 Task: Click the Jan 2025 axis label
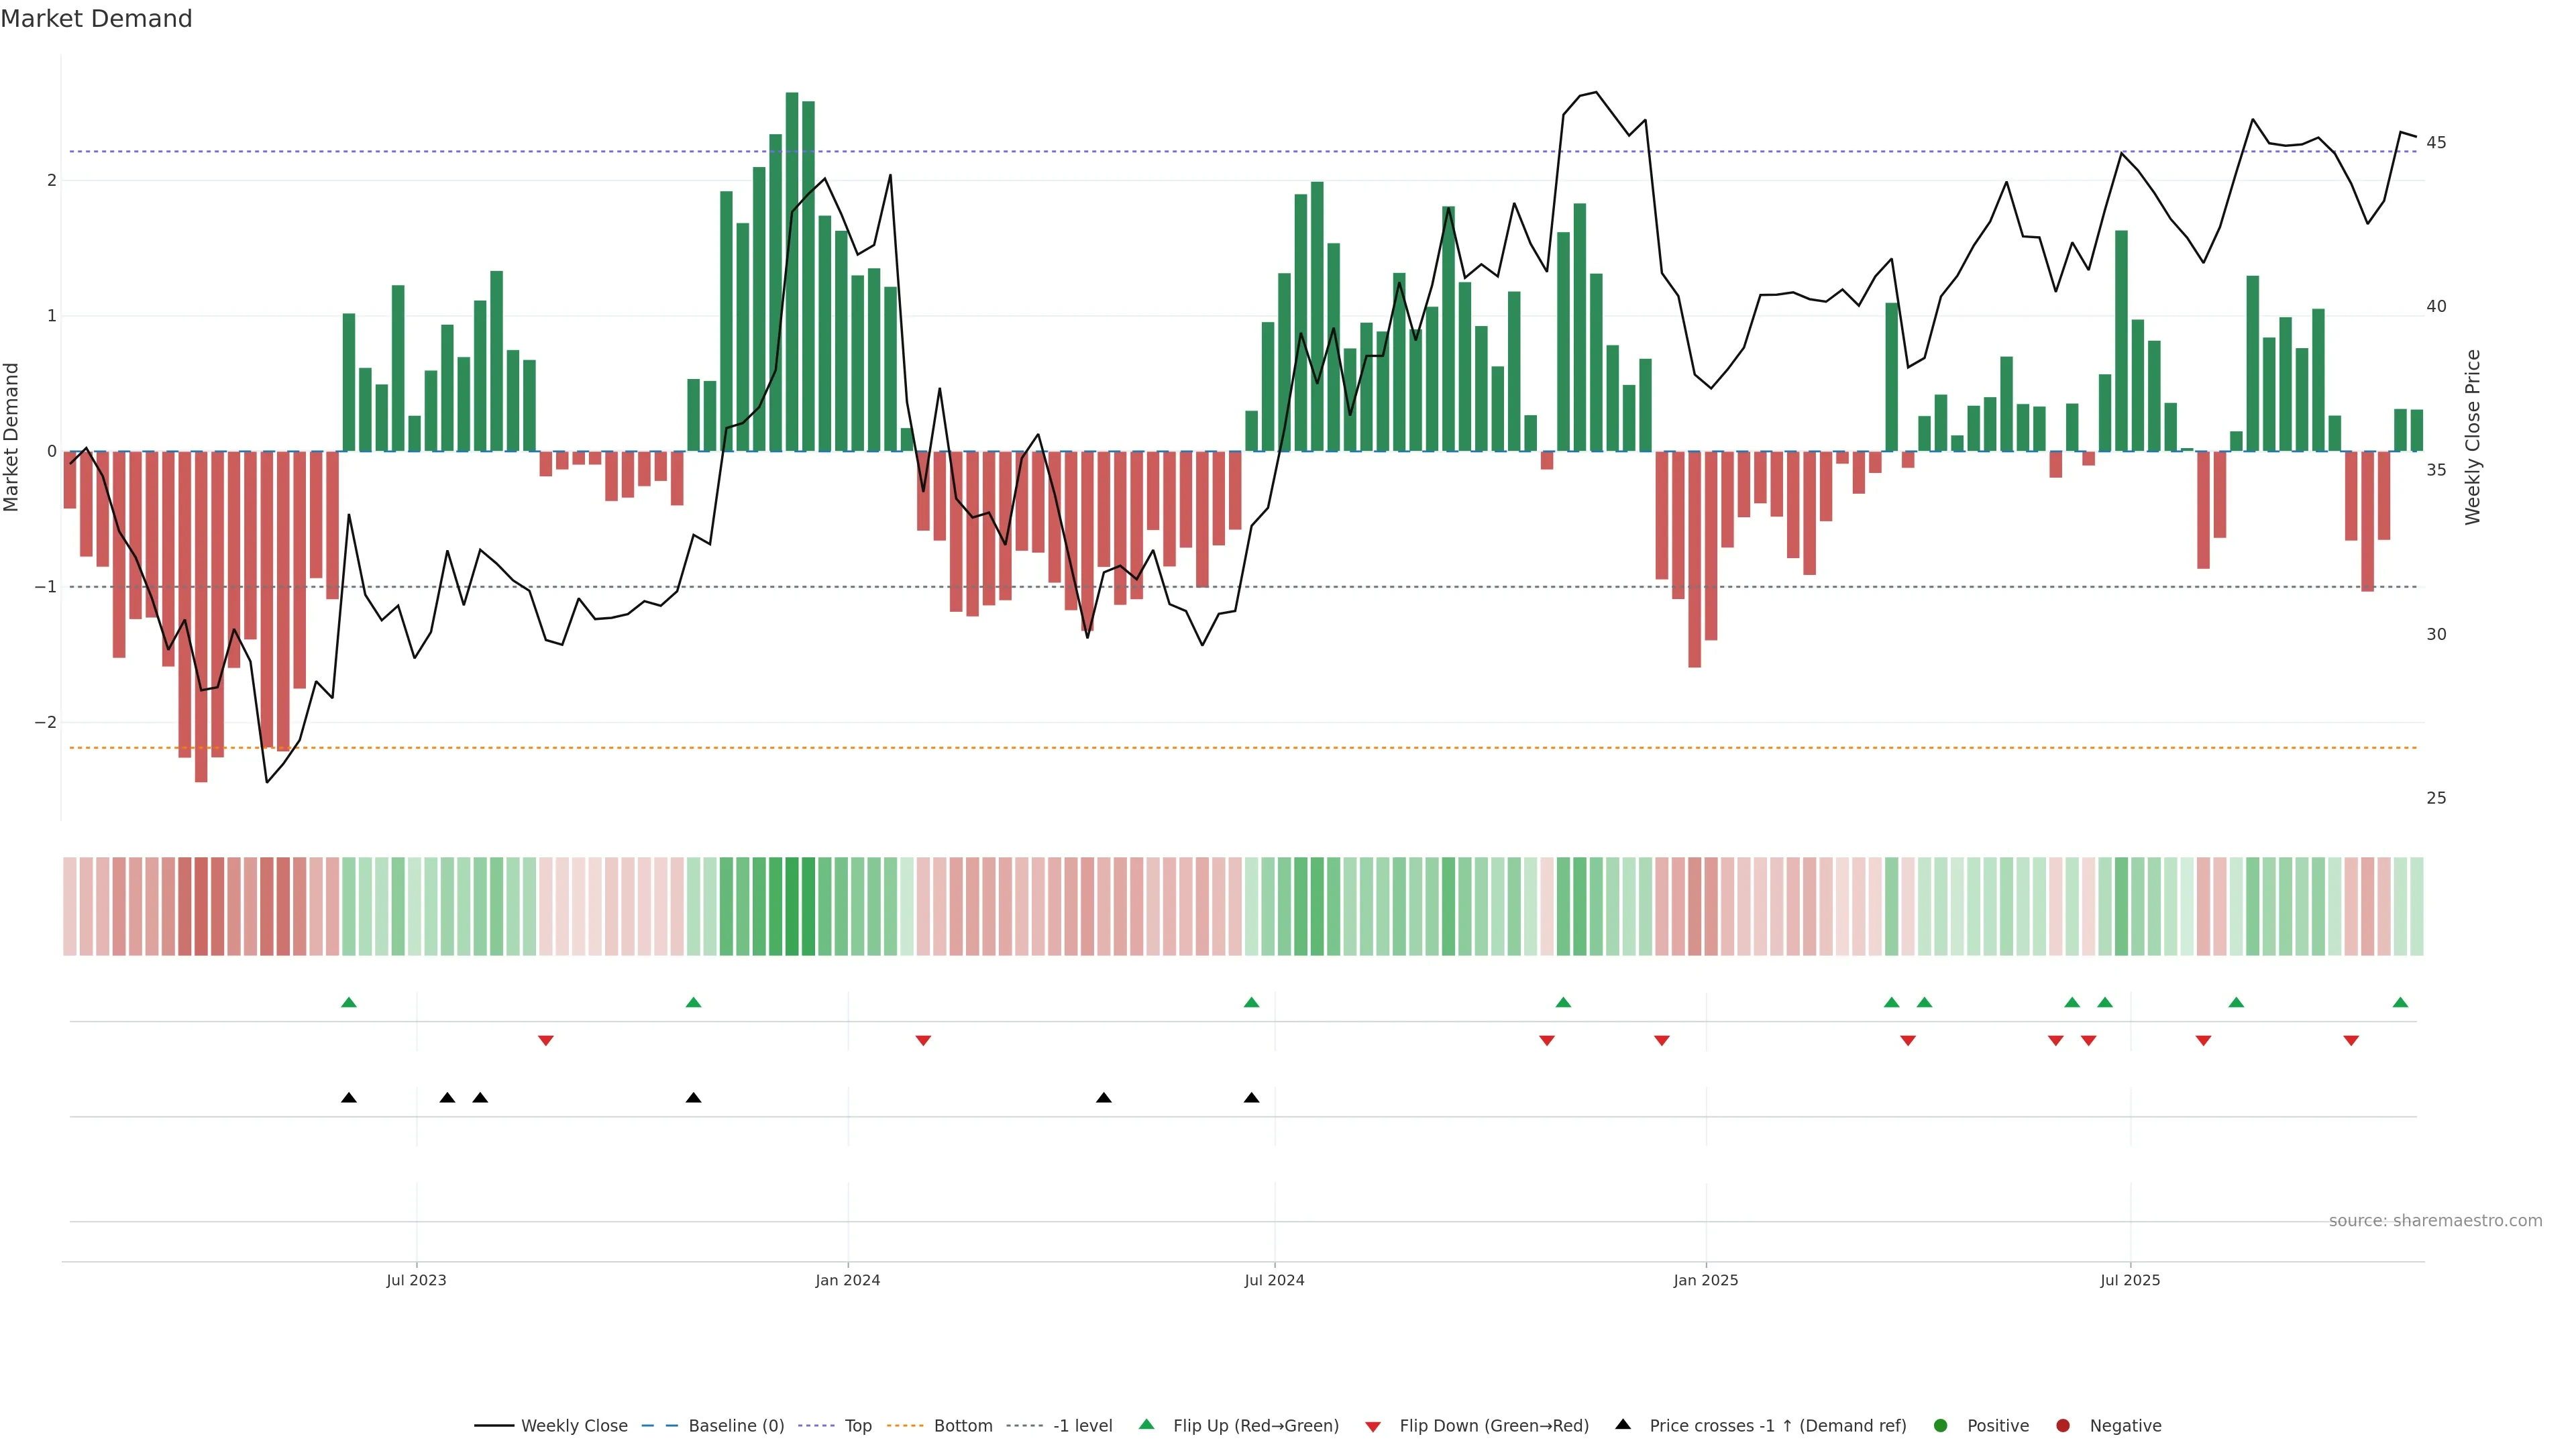(1706, 1281)
